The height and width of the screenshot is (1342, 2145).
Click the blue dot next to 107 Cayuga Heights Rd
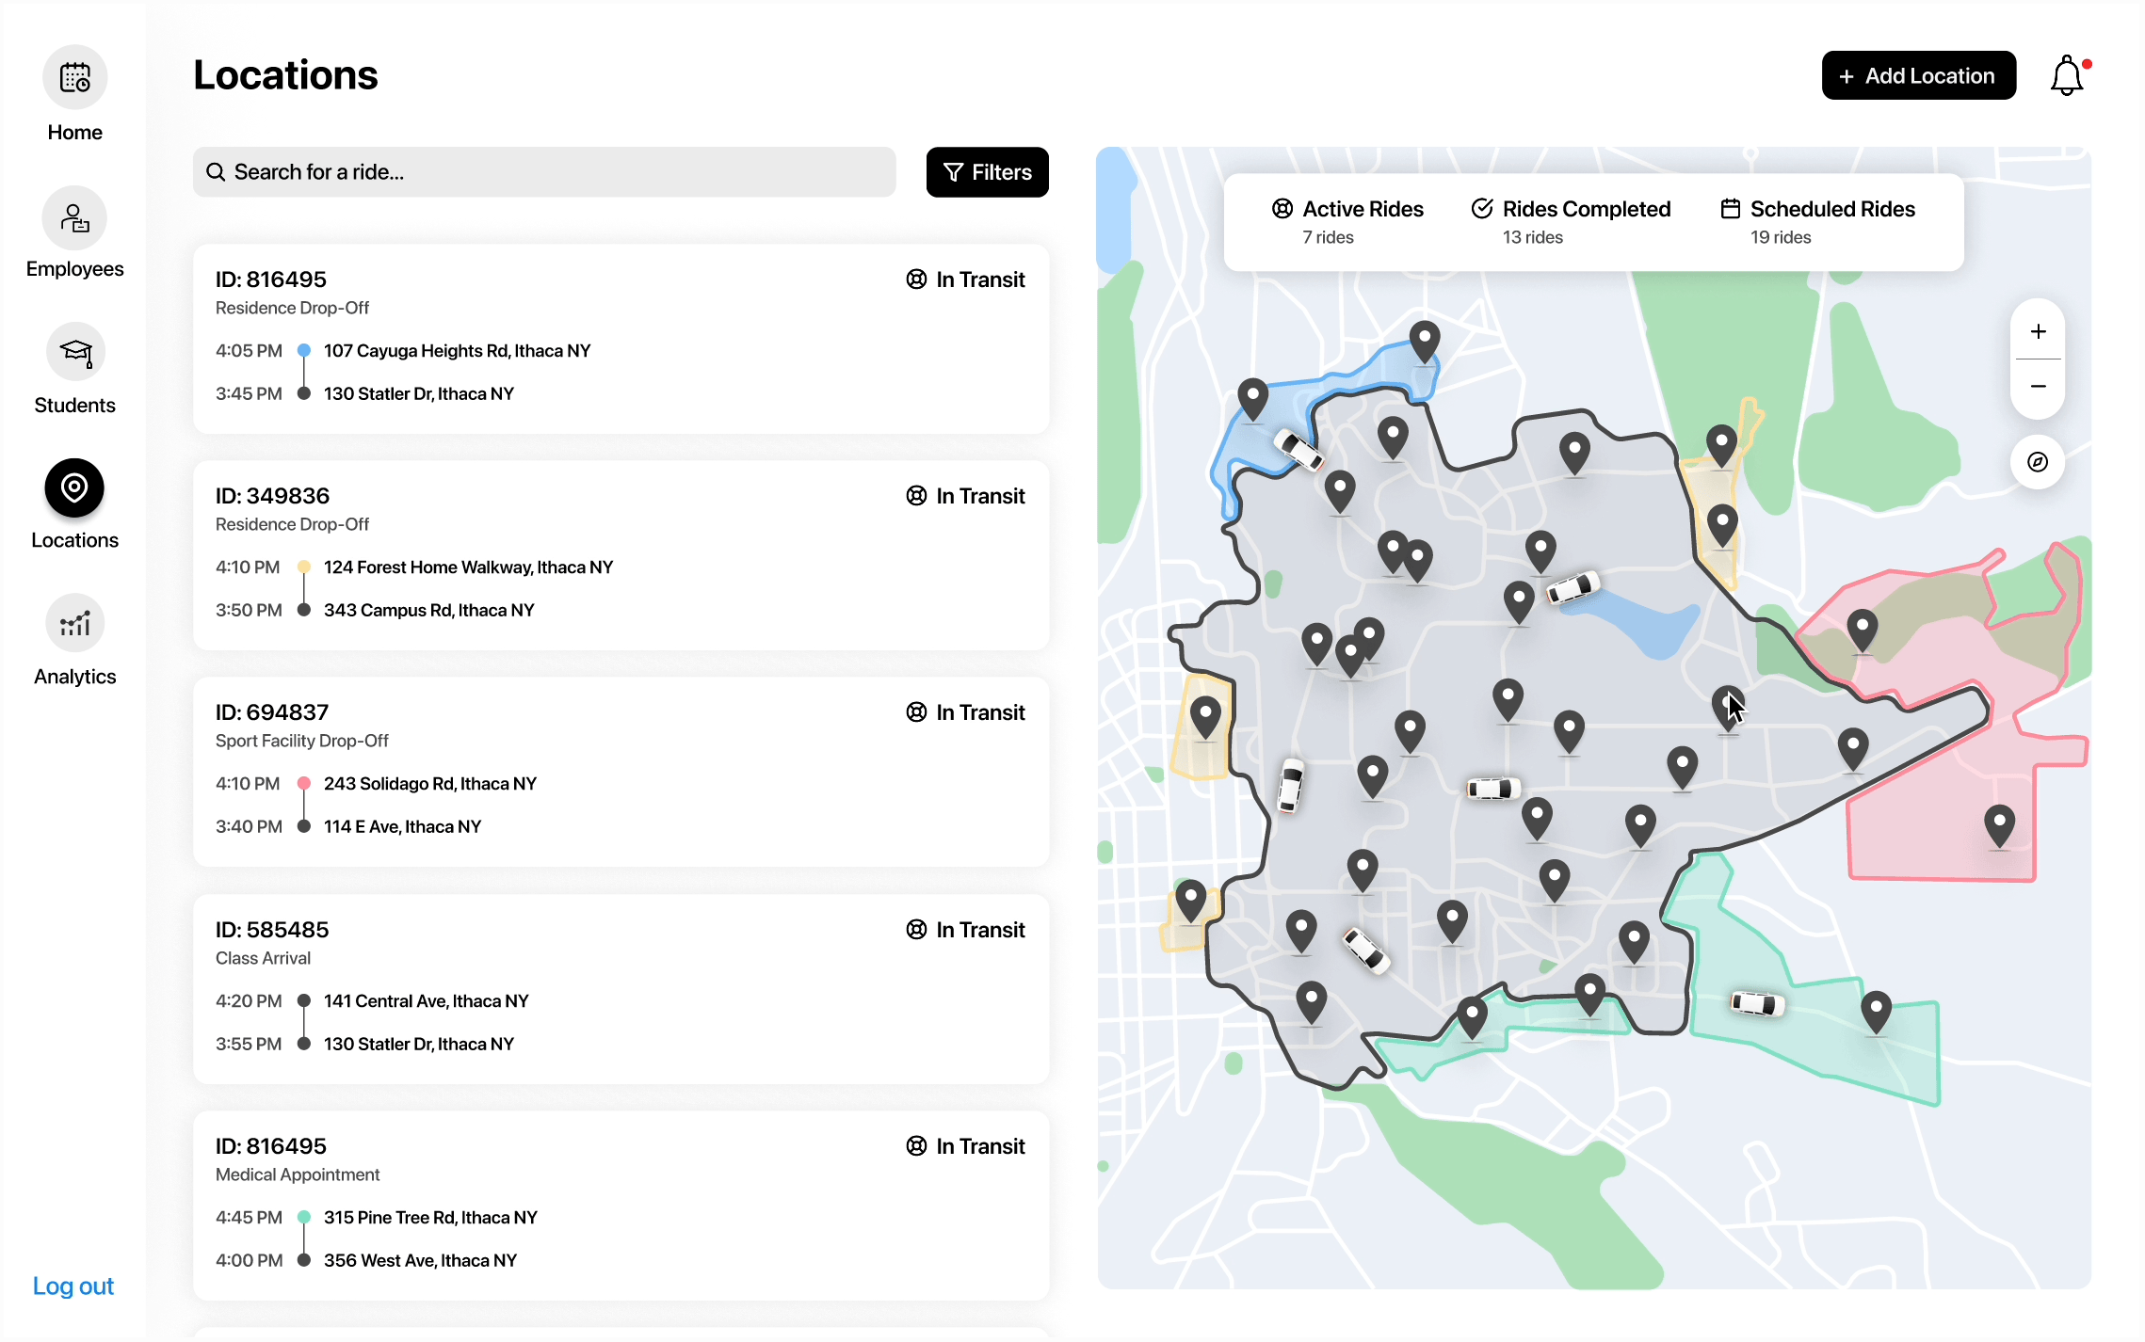[x=304, y=350]
